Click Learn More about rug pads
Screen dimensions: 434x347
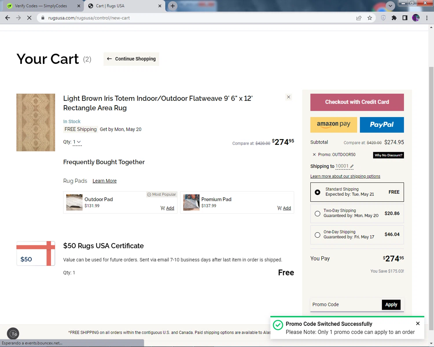point(104,181)
